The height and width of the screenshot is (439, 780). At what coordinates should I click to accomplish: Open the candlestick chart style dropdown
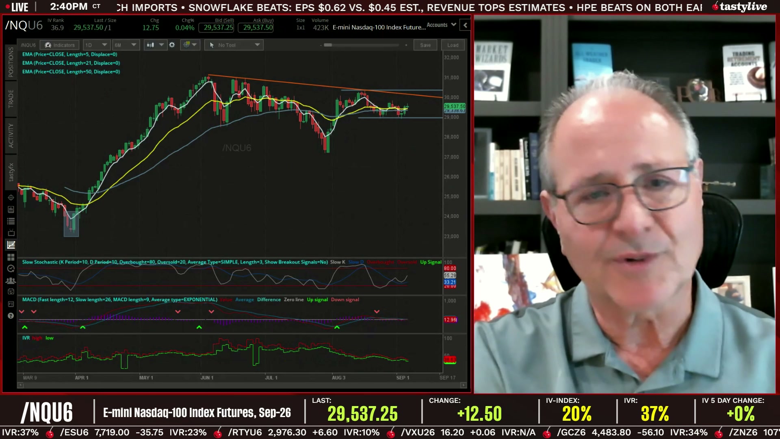coord(155,45)
